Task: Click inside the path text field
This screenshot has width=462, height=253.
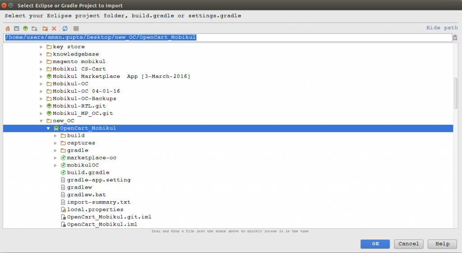Action: tap(228, 37)
